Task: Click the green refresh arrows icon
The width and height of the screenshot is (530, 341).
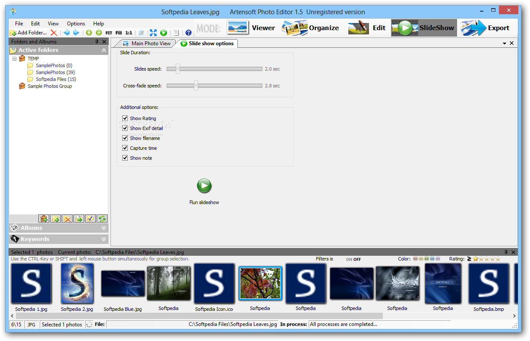Action: point(102,219)
